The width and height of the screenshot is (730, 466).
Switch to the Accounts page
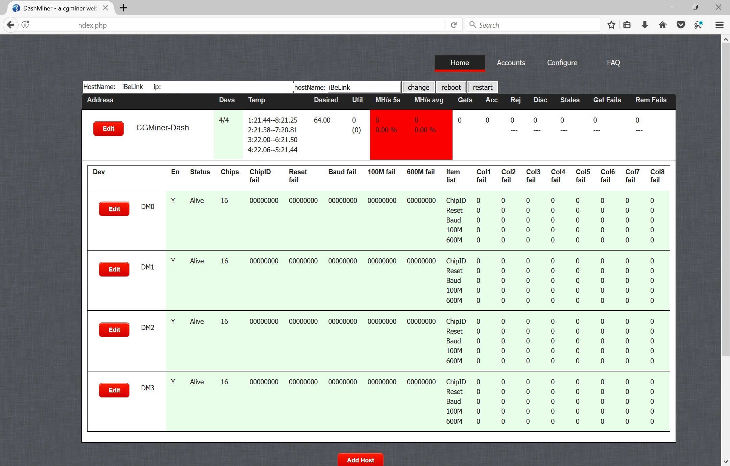(x=511, y=63)
